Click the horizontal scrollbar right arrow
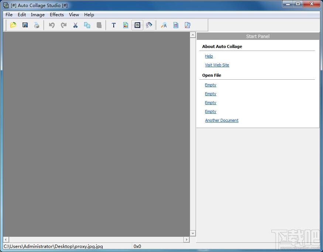The image size is (323, 252). 187,239
